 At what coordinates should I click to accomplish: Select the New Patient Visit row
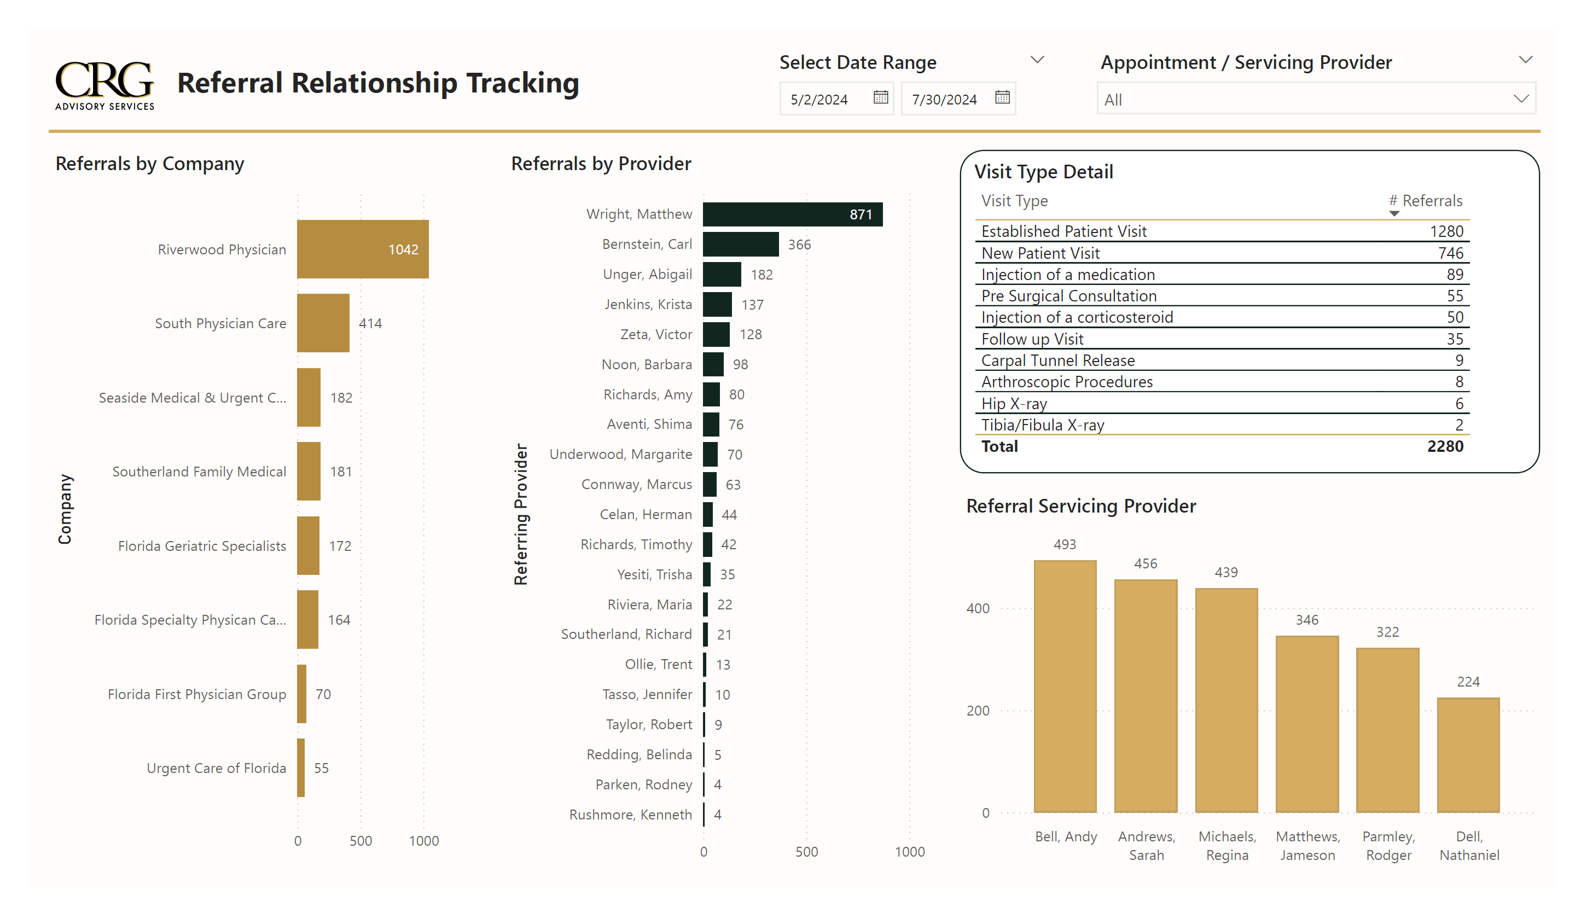(1040, 253)
